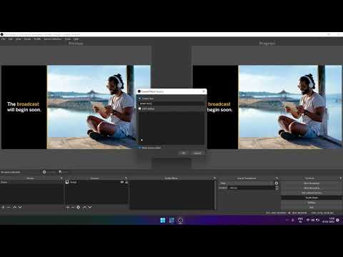Move the source down in the Sources list
The width and height of the screenshot is (343, 257).
(x=90, y=208)
